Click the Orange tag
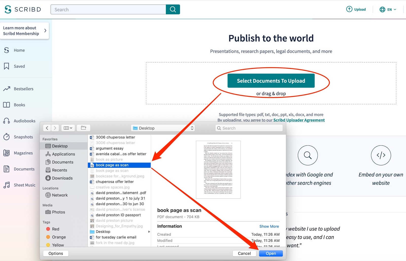406x261 pixels. [x=56, y=237]
